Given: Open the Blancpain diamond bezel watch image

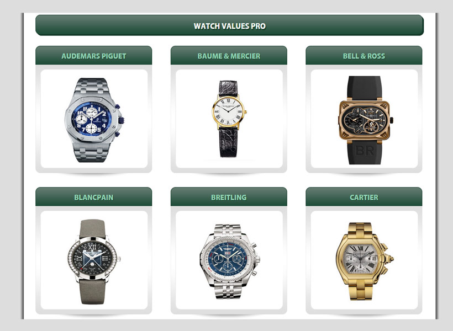Looking at the screenshot, I should [x=93, y=261].
